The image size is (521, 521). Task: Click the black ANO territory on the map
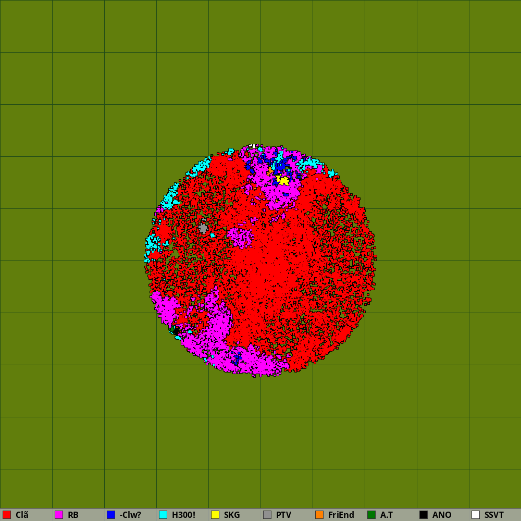[x=176, y=331]
